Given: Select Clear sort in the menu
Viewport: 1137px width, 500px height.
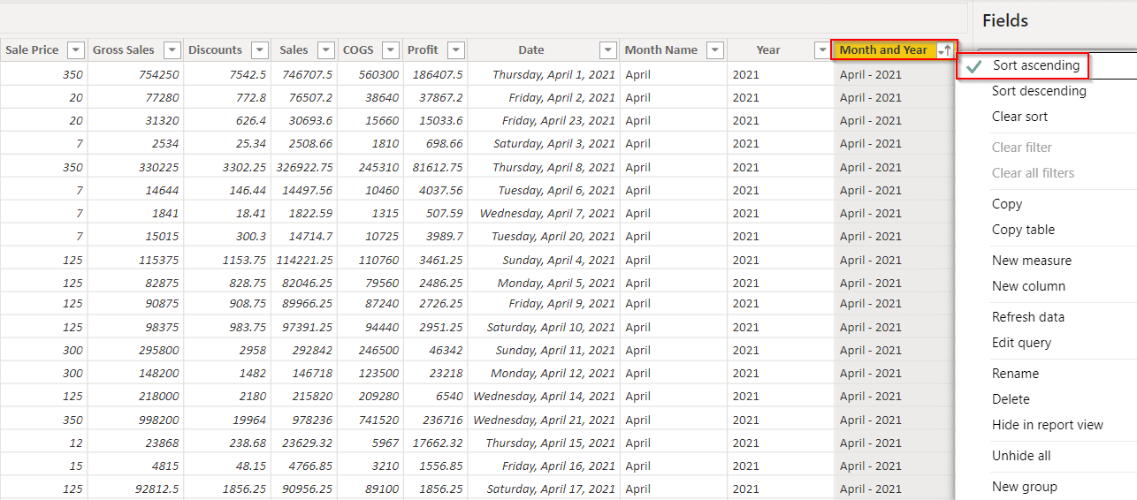Looking at the screenshot, I should pos(1019,117).
